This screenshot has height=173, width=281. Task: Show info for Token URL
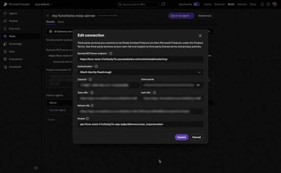click(92, 93)
